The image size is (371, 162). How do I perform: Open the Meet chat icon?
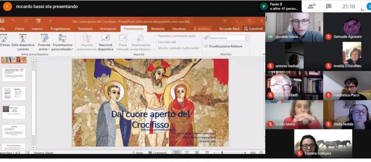tap(329, 6)
